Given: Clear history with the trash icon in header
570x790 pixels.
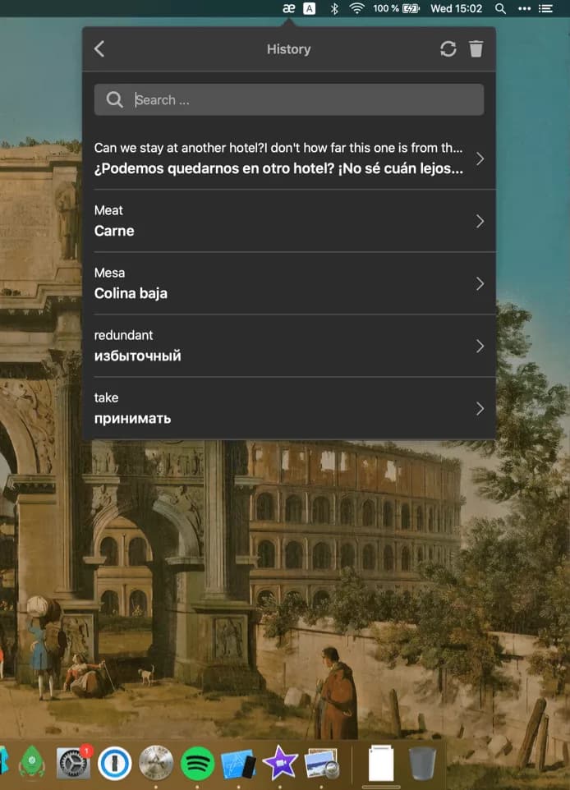Looking at the screenshot, I should 476,49.
